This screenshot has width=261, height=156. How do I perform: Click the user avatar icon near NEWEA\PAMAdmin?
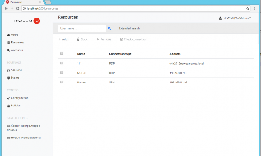220,18
